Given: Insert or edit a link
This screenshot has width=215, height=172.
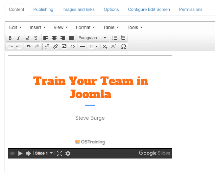Looking at the screenshot, I should tap(47, 46).
